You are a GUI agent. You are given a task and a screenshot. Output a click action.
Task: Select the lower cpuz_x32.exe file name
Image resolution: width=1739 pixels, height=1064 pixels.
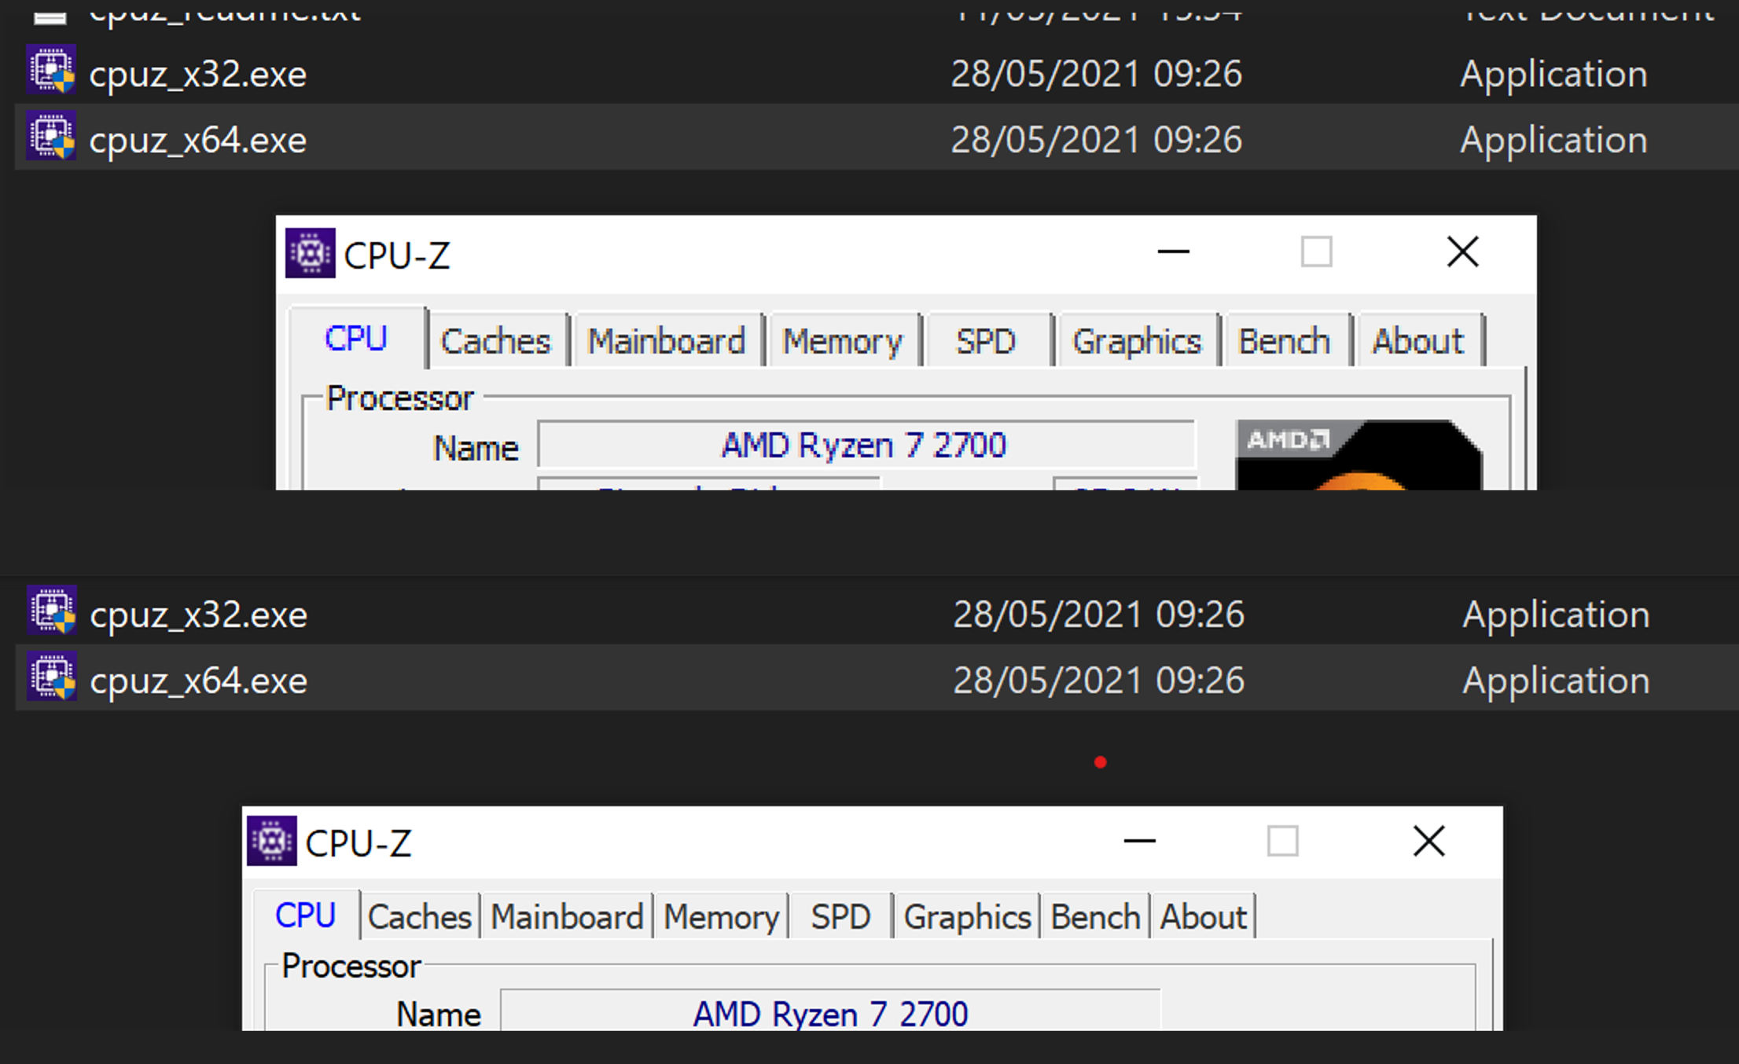click(x=198, y=614)
